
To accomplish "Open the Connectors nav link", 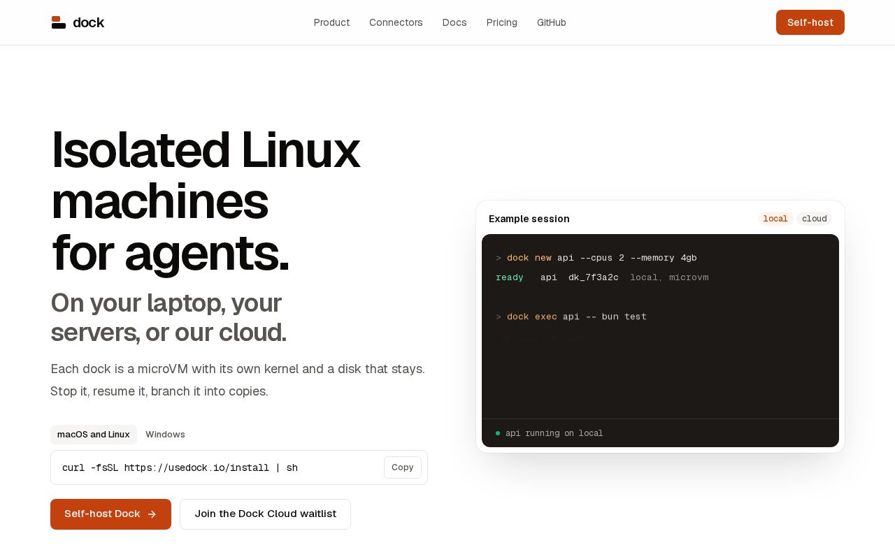I will [x=396, y=22].
